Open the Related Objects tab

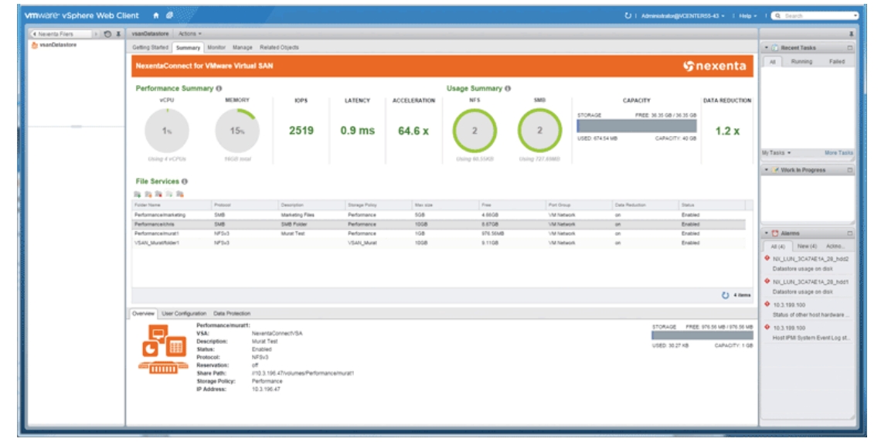click(x=279, y=48)
